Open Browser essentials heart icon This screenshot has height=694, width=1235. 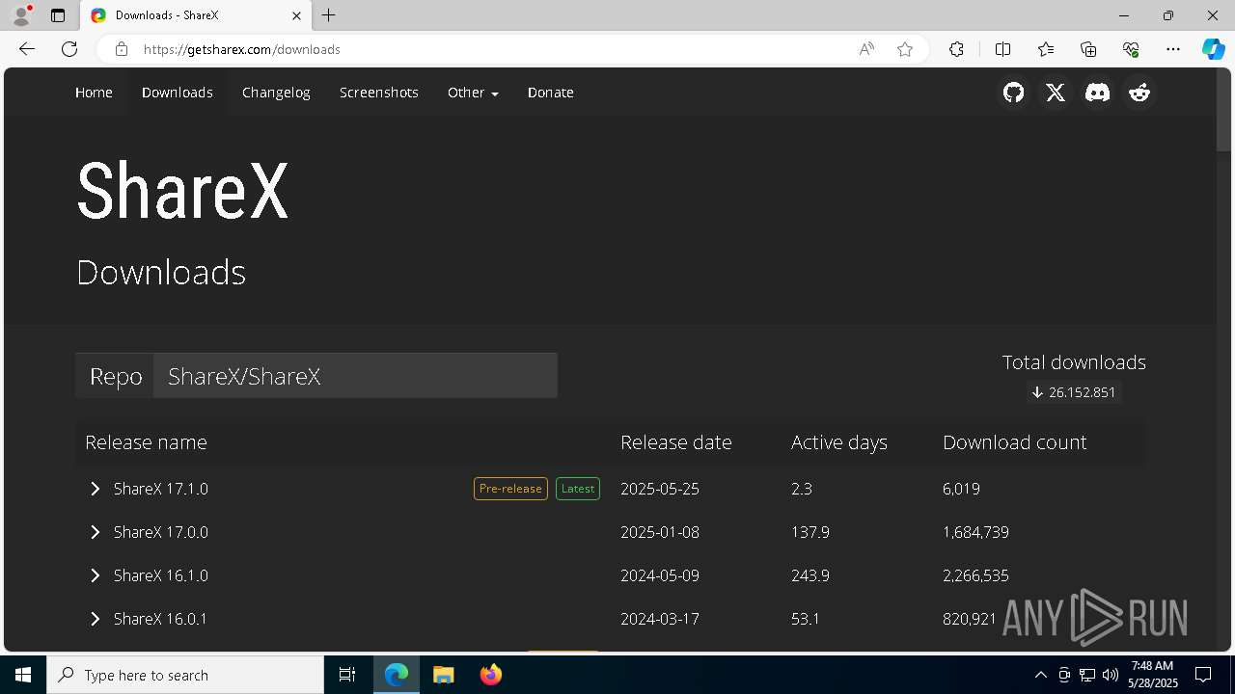pos(1131,49)
